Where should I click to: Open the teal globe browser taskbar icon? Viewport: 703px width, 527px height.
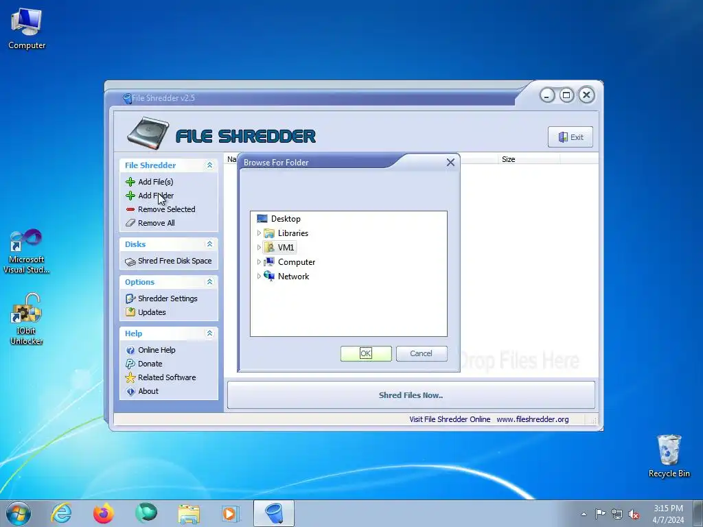pyautogui.click(x=146, y=513)
